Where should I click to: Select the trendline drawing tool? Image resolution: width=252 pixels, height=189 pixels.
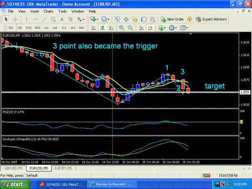[44, 19]
